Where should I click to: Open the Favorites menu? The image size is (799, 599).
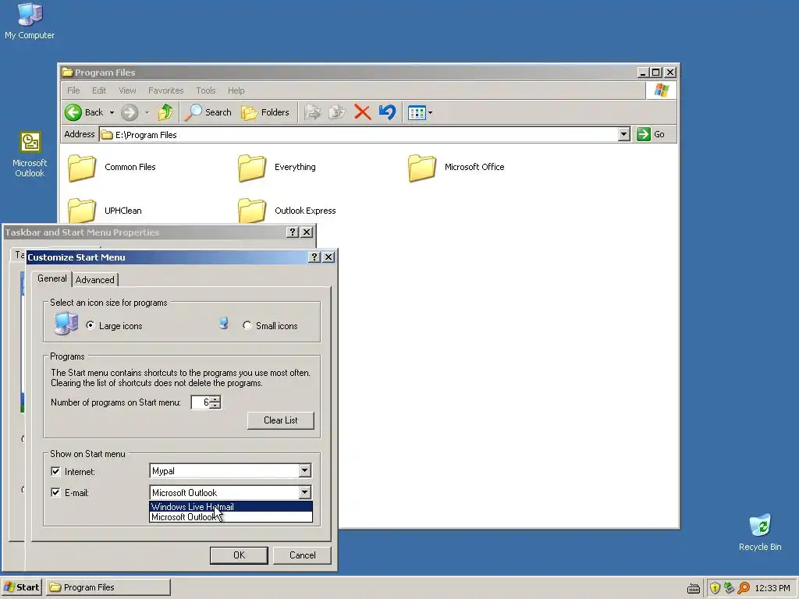tap(165, 90)
